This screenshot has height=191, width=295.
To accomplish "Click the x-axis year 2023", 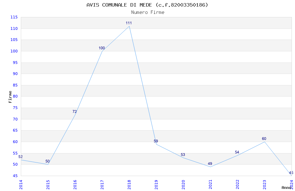I will pos(265,185).
